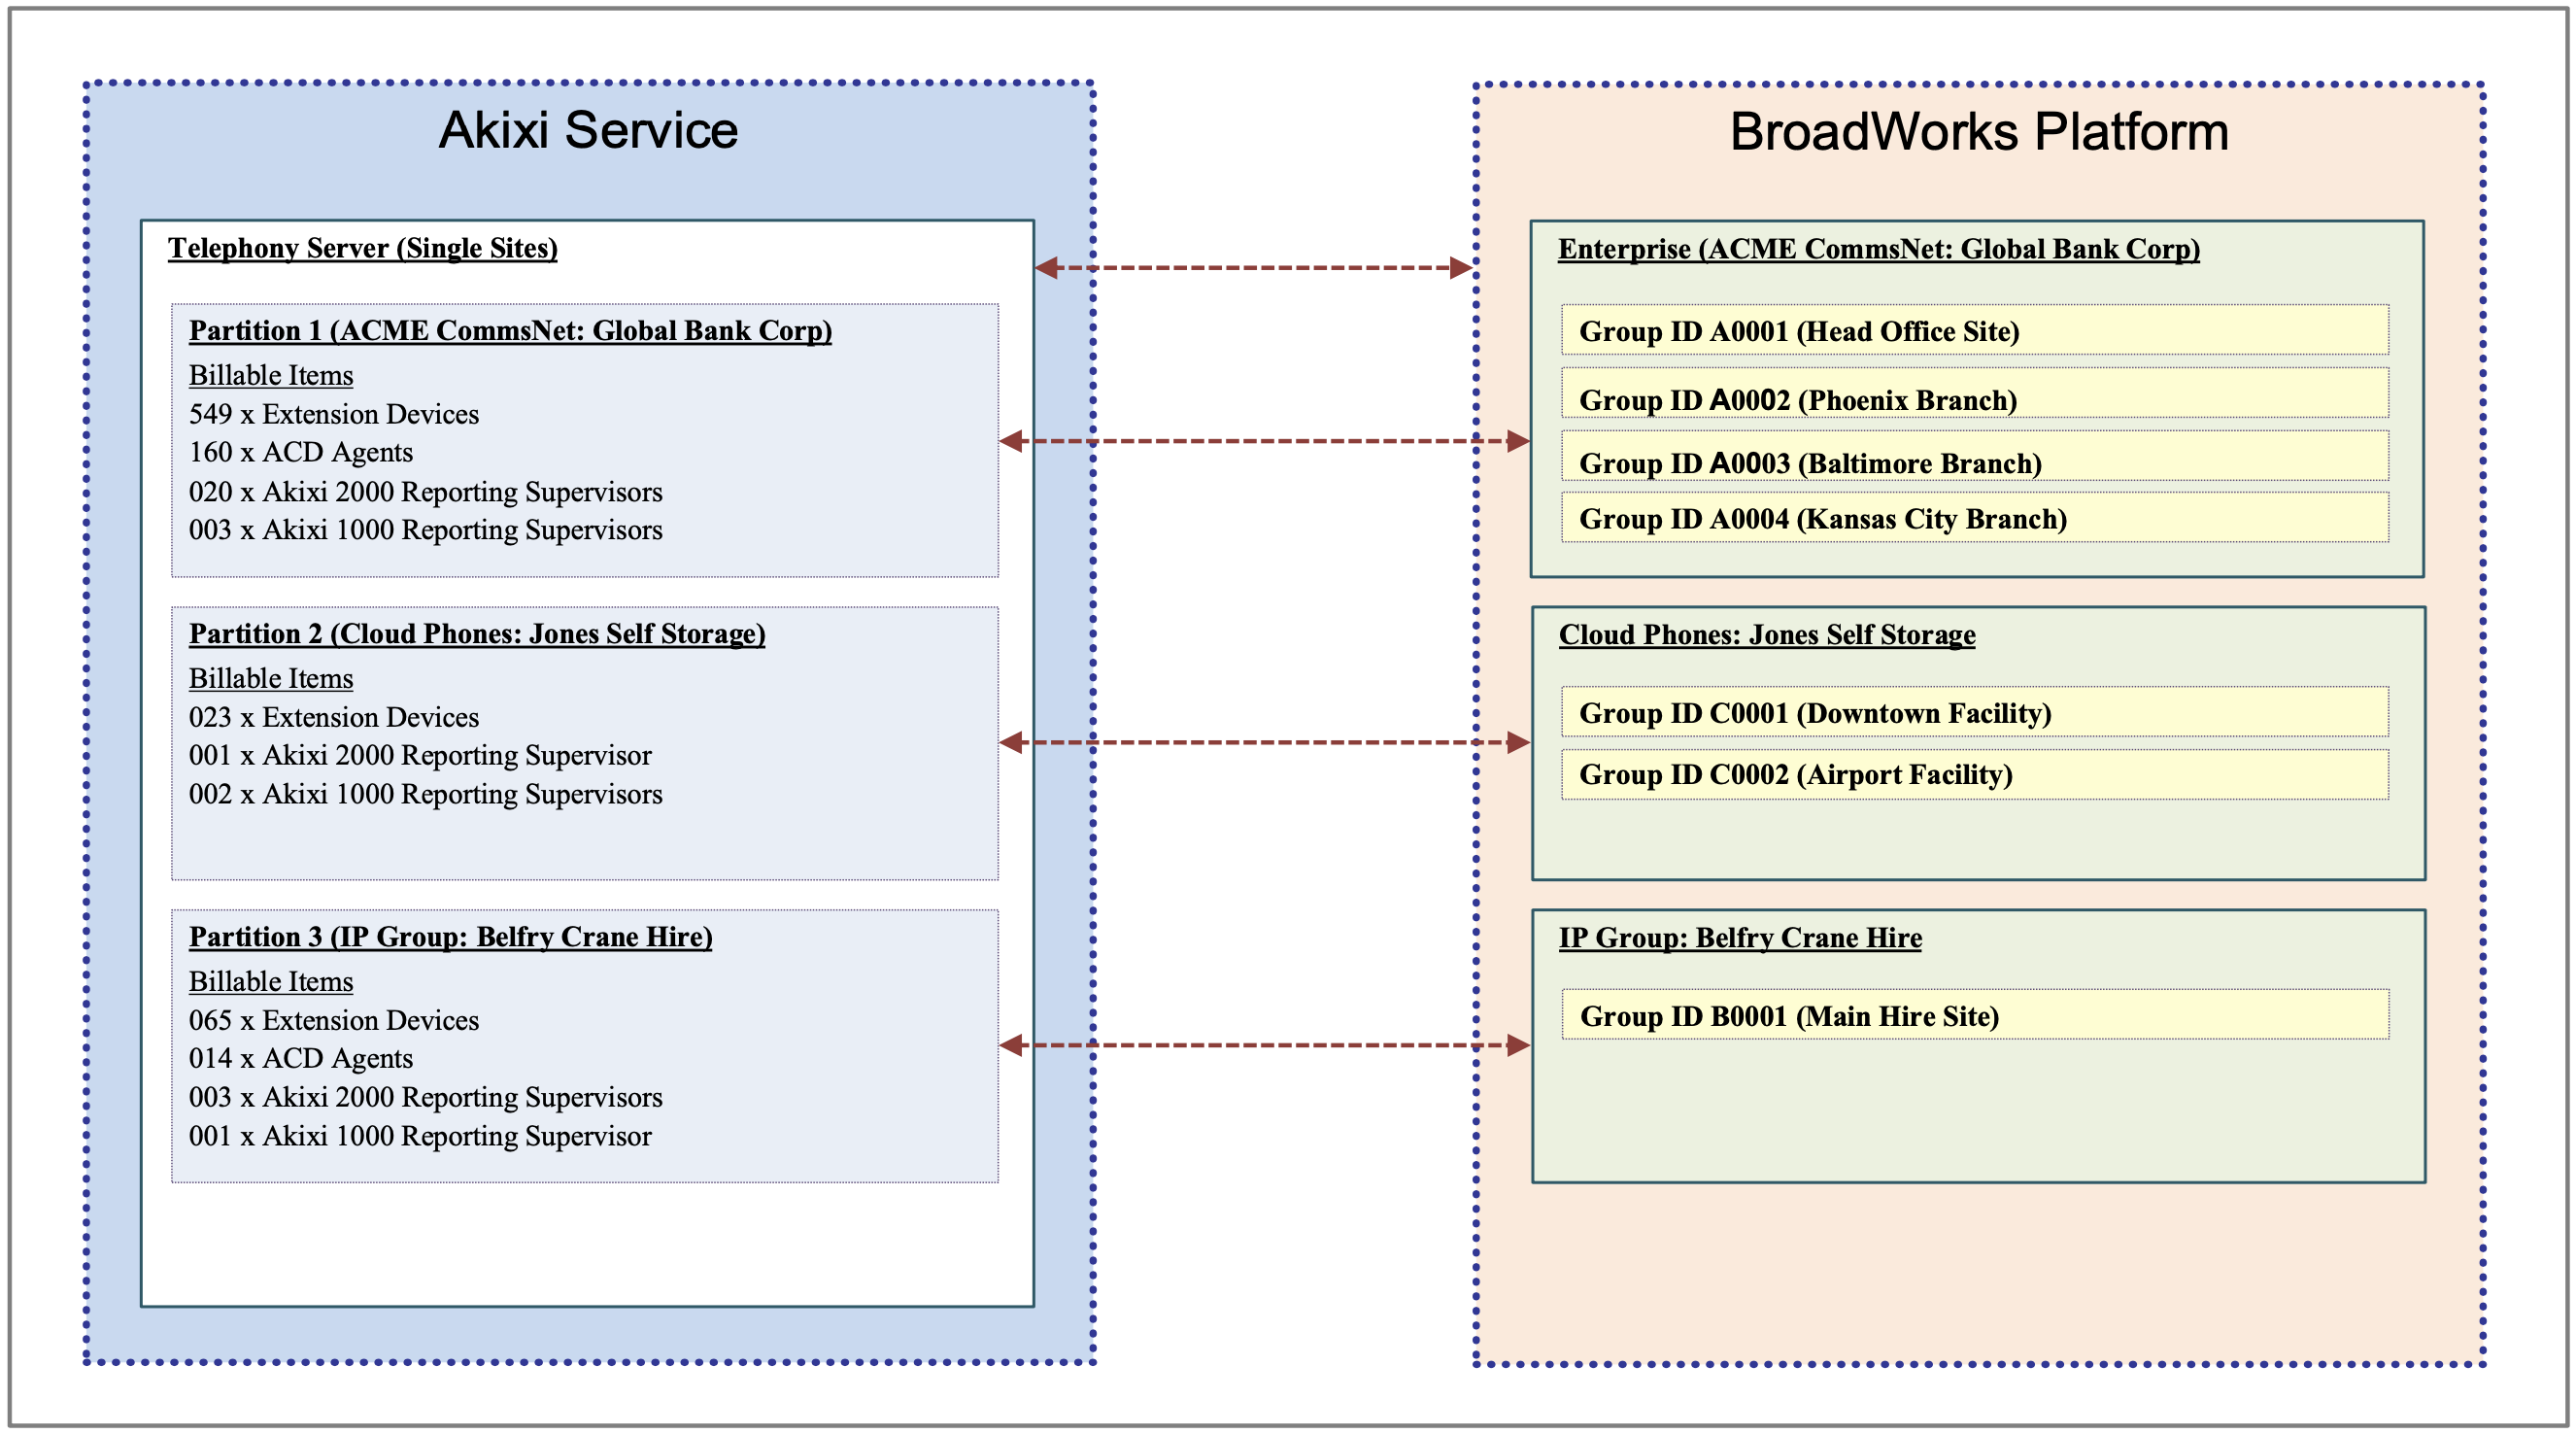This screenshot has width=2576, height=1434.
Task: Click dashed arrow linking Telephony Server and Enterprise
Action: (x=1254, y=268)
